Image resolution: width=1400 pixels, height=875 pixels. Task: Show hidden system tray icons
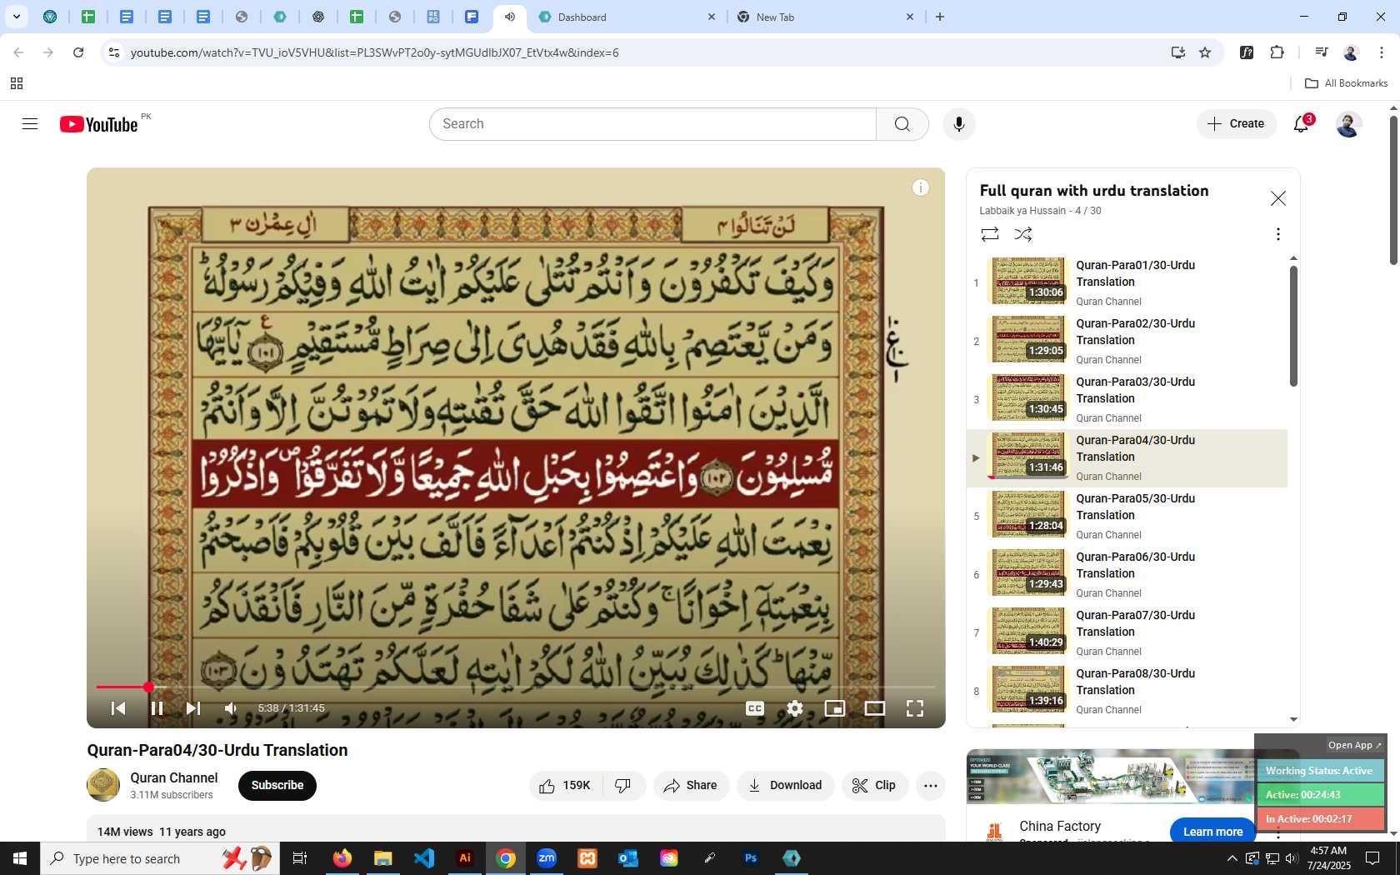click(x=1232, y=858)
